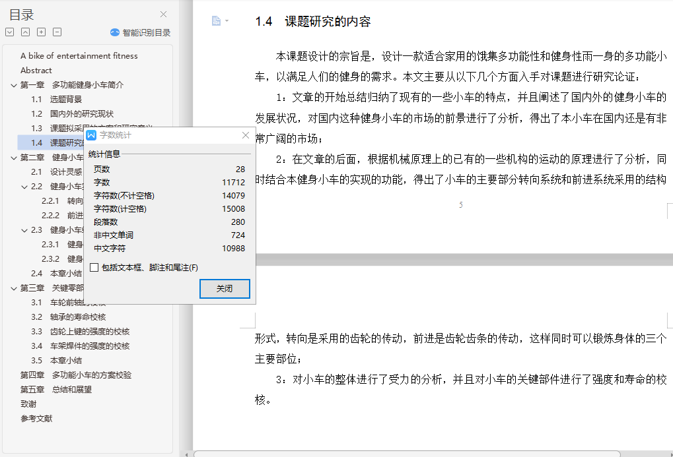Select outline item 1.1 选题背景
673x457 pixels.
pos(56,100)
